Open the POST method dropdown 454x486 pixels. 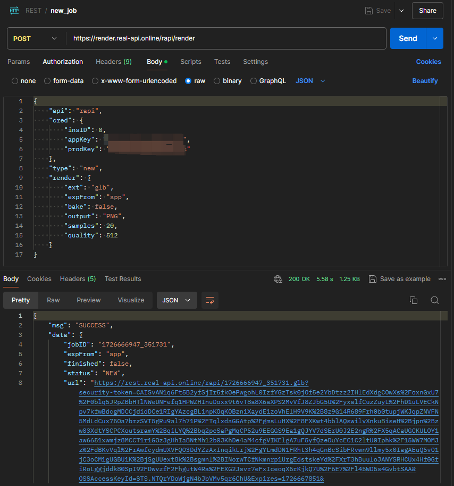36,38
